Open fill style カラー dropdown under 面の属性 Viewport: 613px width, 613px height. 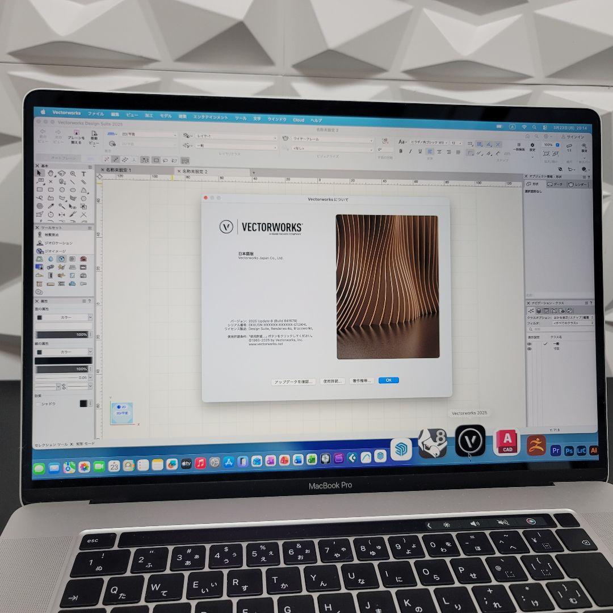tap(64, 317)
